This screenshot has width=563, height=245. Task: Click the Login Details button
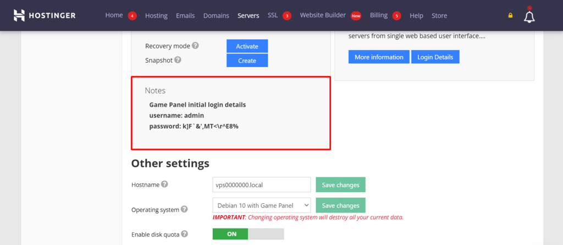(x=435, y=57)
